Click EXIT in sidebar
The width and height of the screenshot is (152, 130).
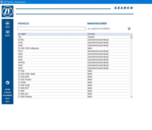(7, 102)
